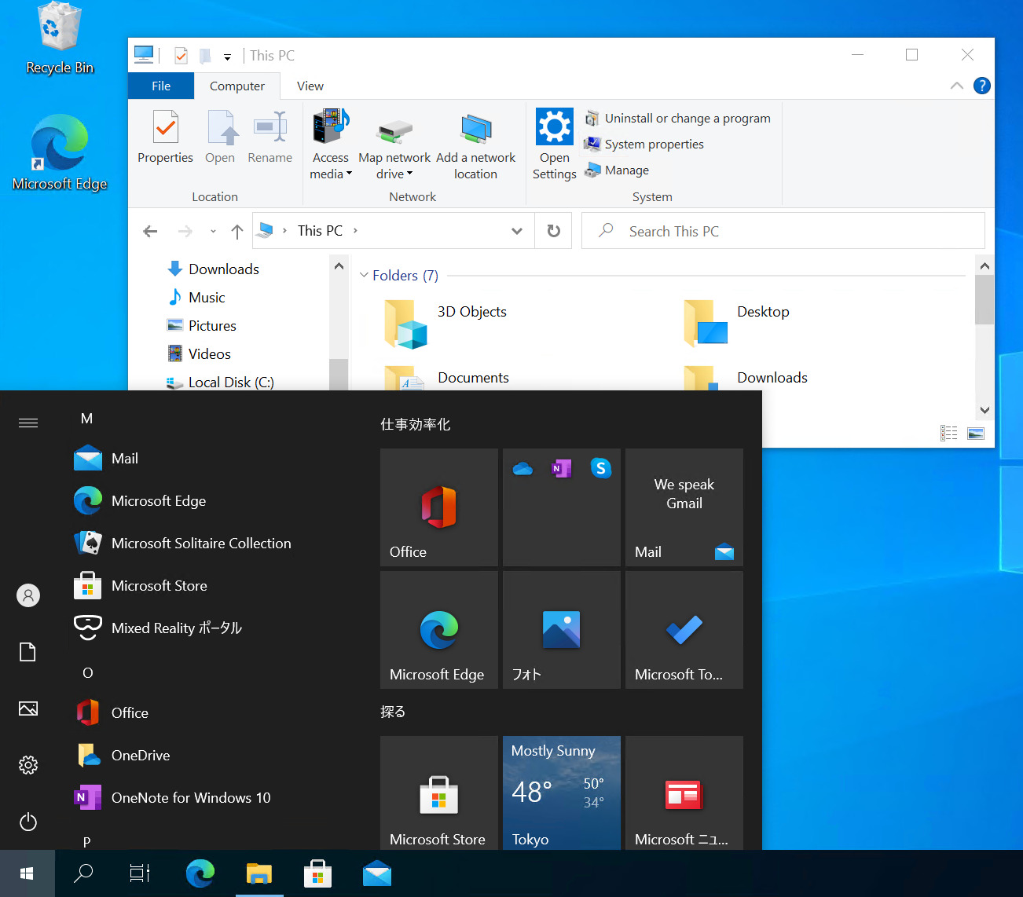Screen dimensions: 1023x897
Task: Click the Back navigation arrow
Action: click(150, 231)
